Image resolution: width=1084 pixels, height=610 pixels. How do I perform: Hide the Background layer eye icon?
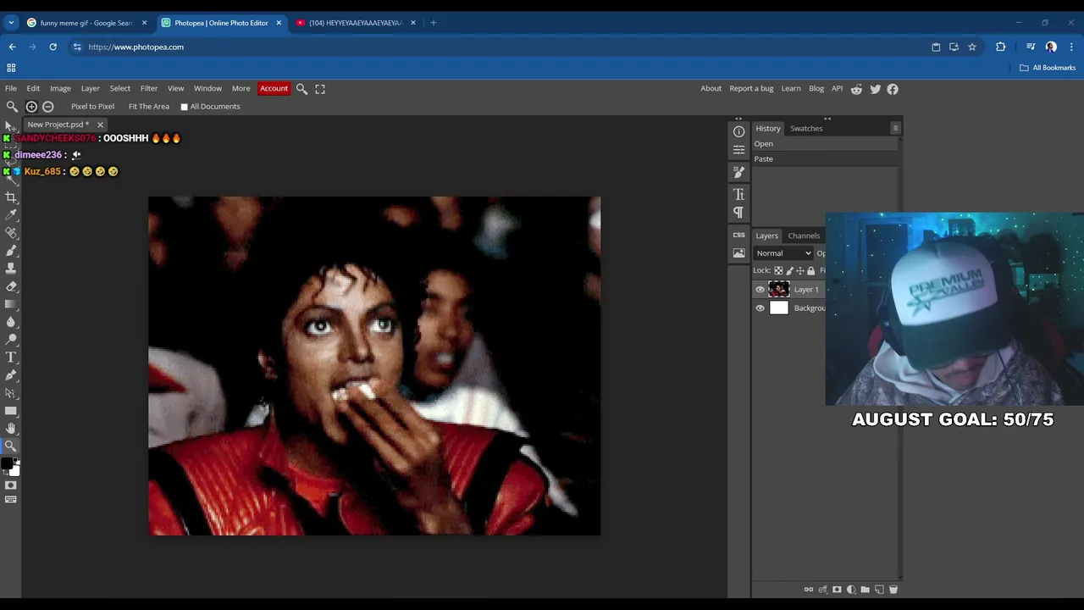coord(760,308)
